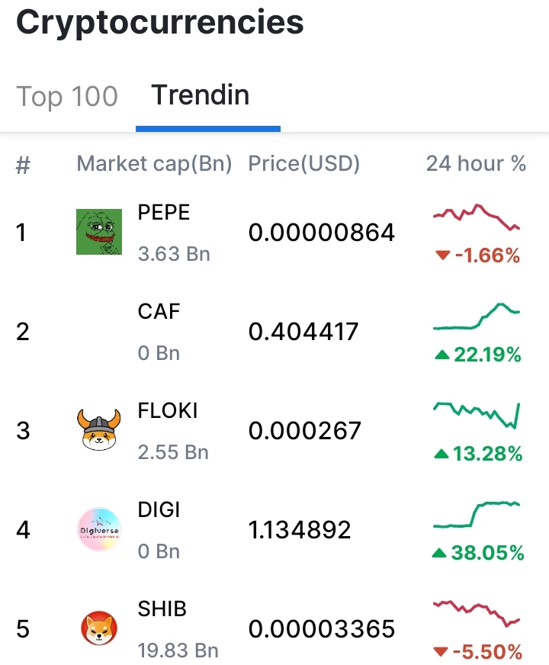
Task: Tap the DIGI green sparkline chart
Action: pos(477,515)
